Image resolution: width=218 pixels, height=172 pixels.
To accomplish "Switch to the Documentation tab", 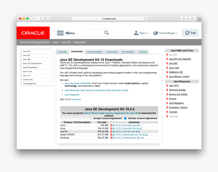I will 94,52.
